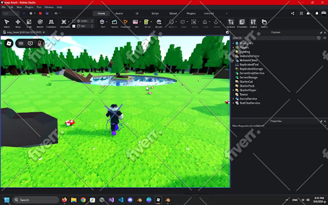Open the Terrain editor
328x205 pixels.
point(114,23)
